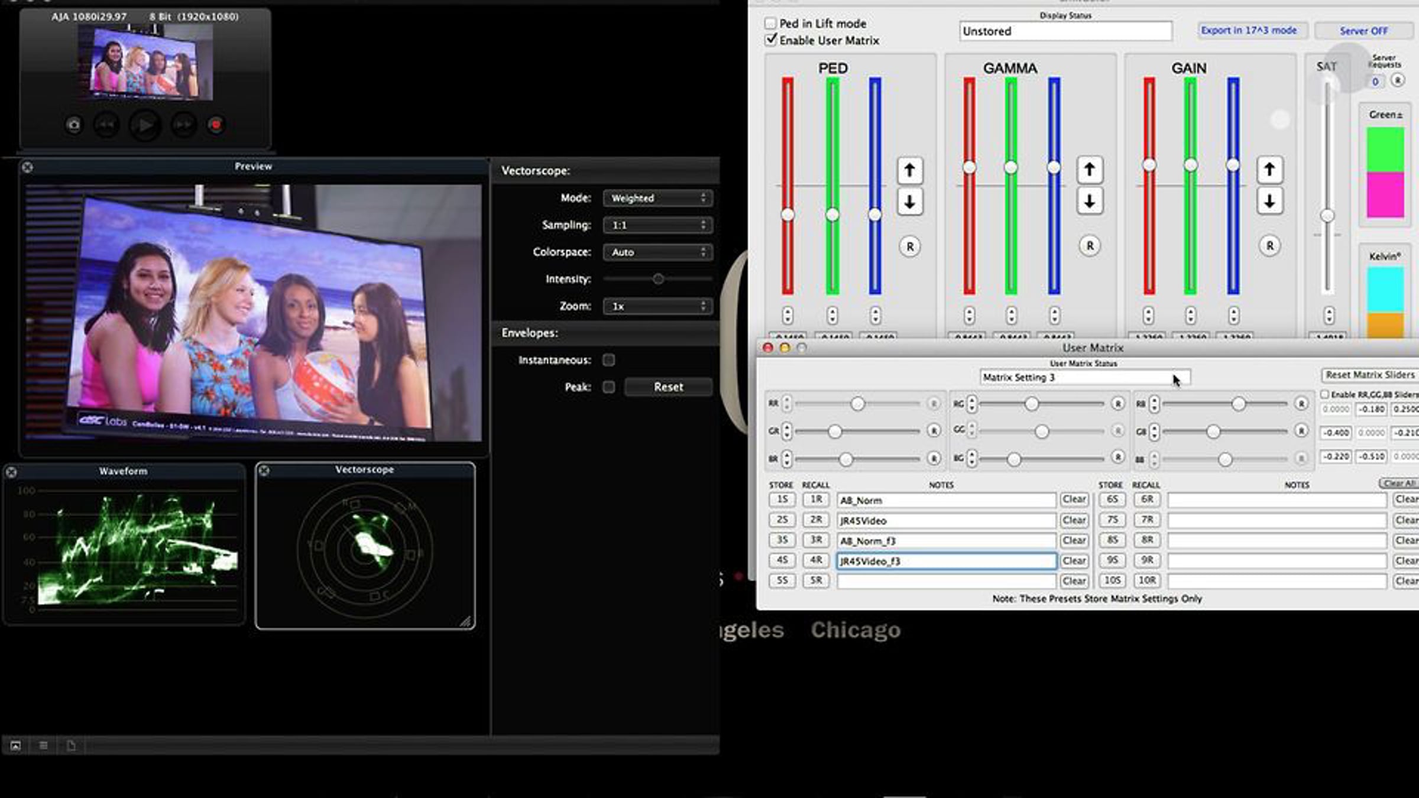
Task: Close the Preview panel
Action: coord(27,167)
